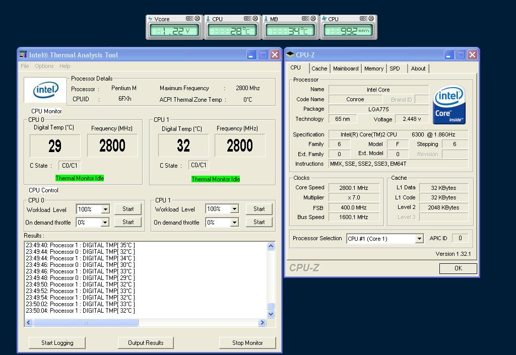
Task: Open CPU 1 Workload Level dropdown
Action: [234, 209]
